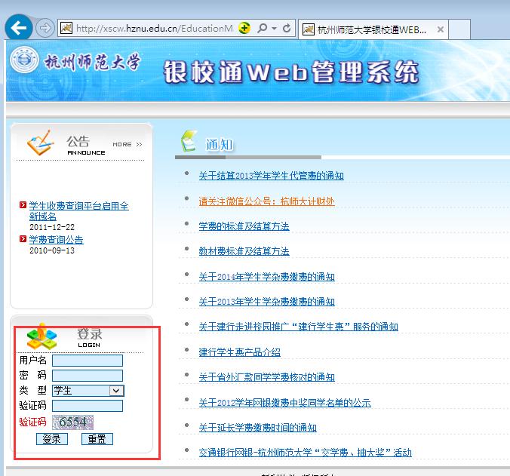
Task: Expand announcements via MORE >> link
Action: click(x=127, y=144)
